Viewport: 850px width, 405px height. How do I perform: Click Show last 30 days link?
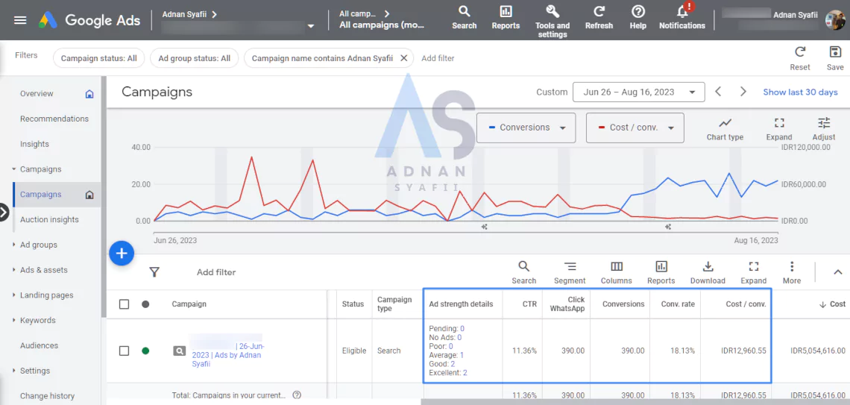coord(800,92)
